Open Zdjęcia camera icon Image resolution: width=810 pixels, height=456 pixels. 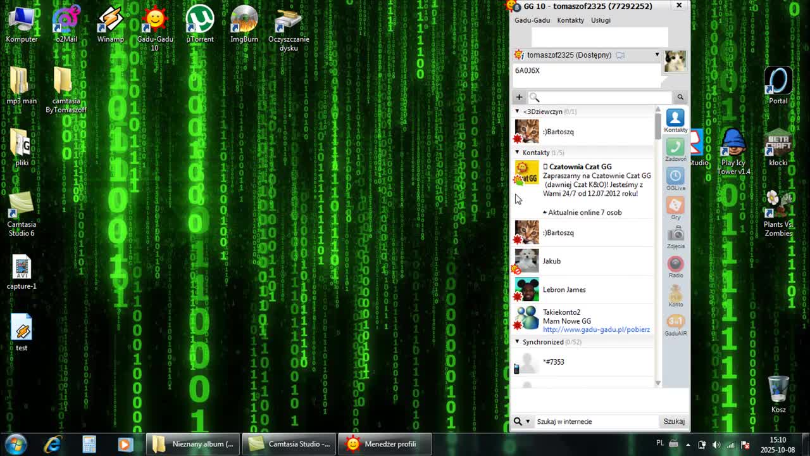[x=675, y=236]
